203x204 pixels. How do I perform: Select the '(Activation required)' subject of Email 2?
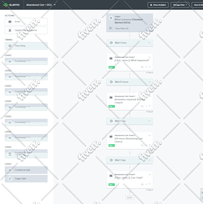click(x=130, y=101)
